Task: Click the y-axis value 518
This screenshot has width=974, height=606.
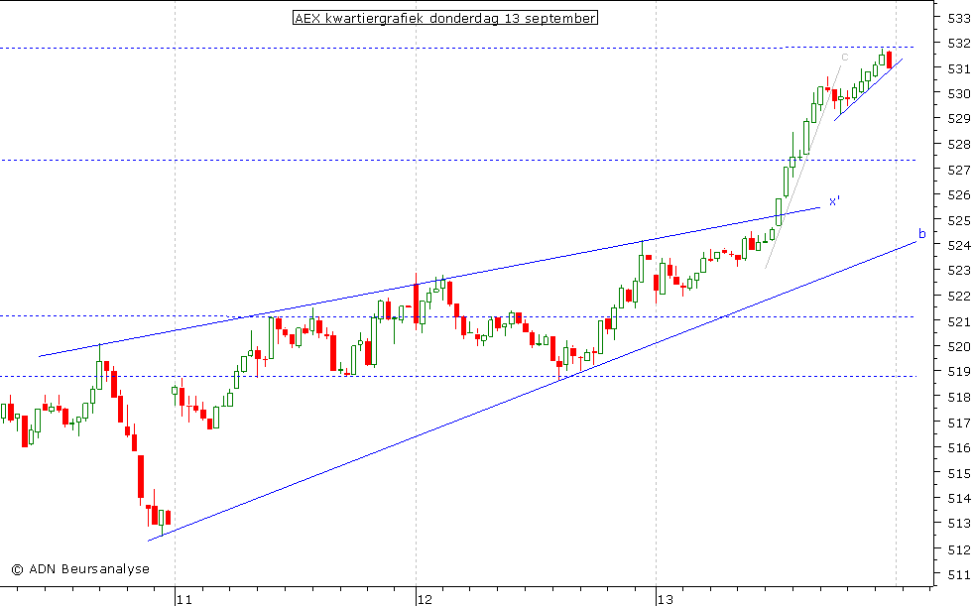Action: pos(959,398)
